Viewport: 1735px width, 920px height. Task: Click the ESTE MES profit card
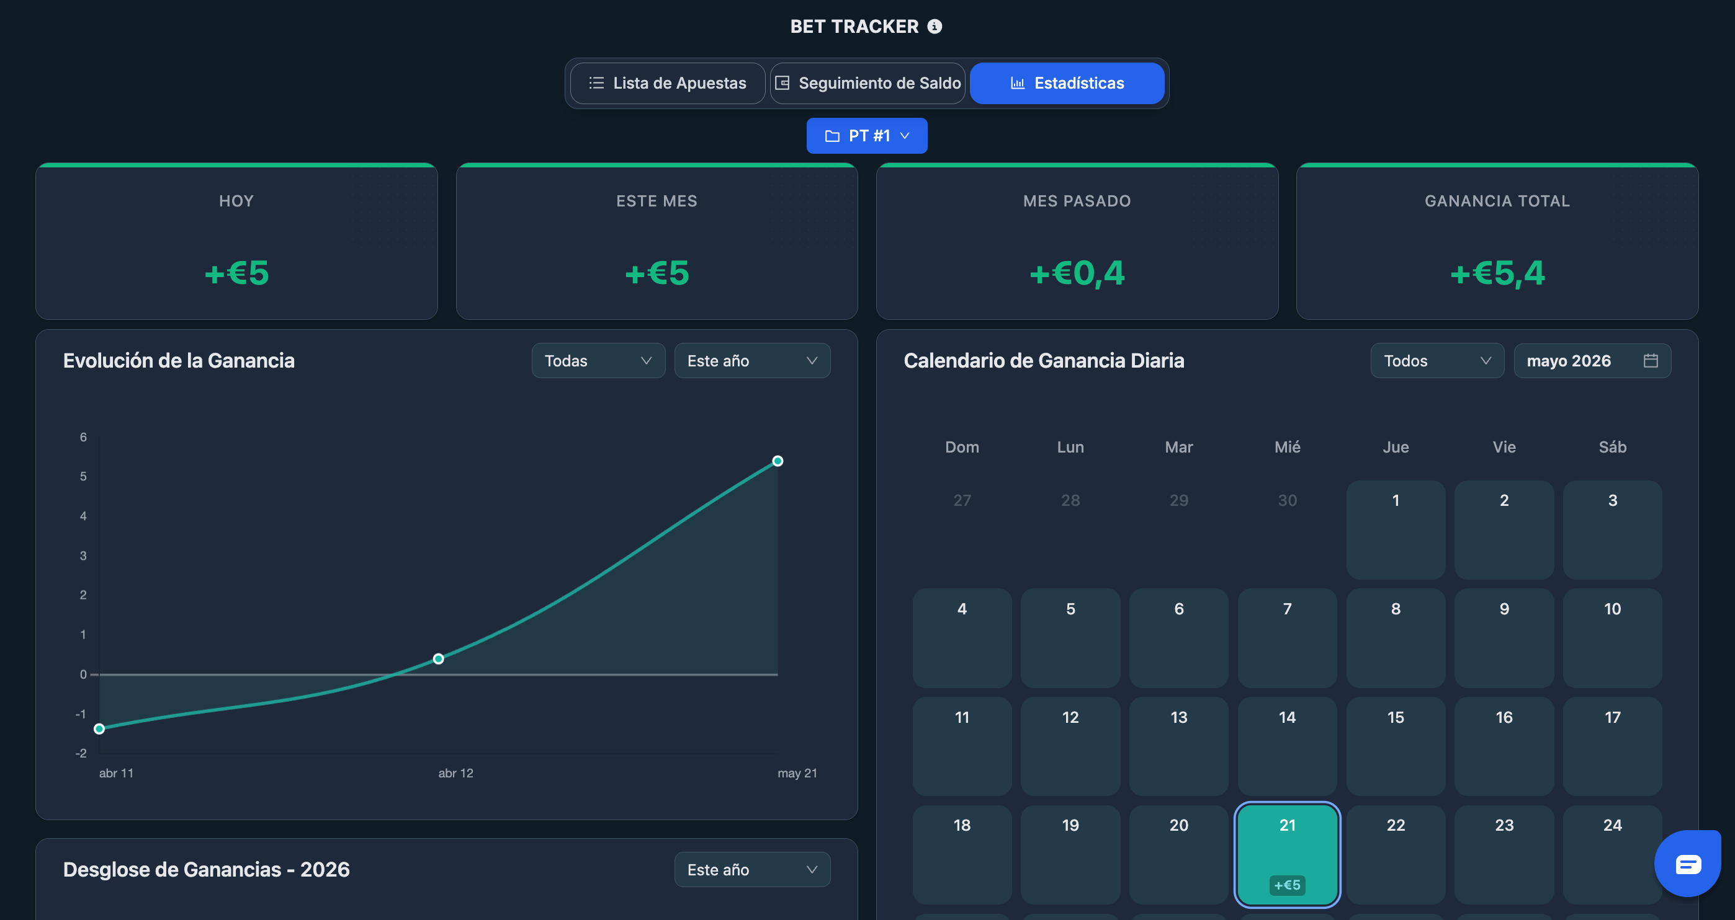(657, 242)
